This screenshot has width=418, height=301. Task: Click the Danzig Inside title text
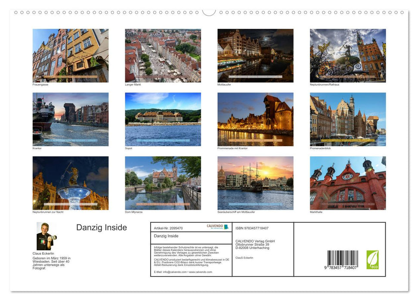(101, 227)
